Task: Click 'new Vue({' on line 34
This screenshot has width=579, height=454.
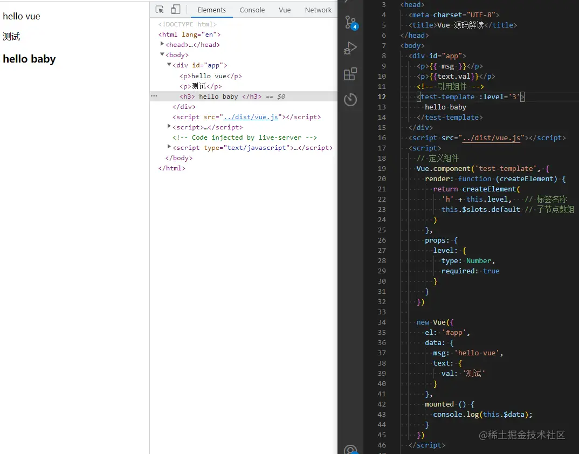Action: coord(435,322)
